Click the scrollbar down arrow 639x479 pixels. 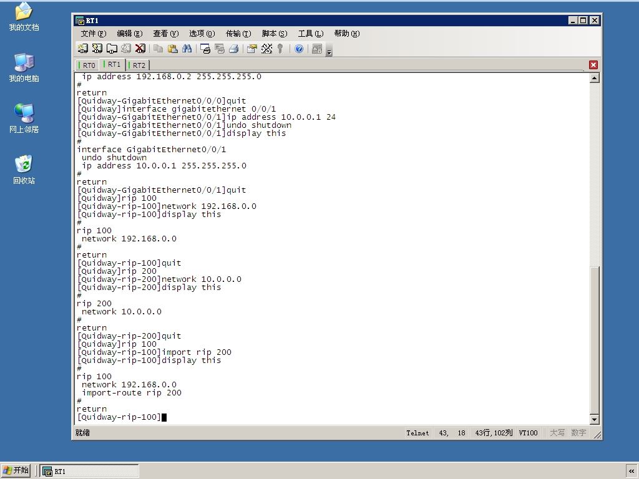pyautogui.click(x=595, y=420)
